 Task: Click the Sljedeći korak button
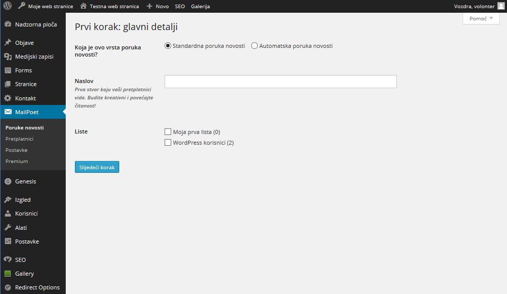coord(97,167)
